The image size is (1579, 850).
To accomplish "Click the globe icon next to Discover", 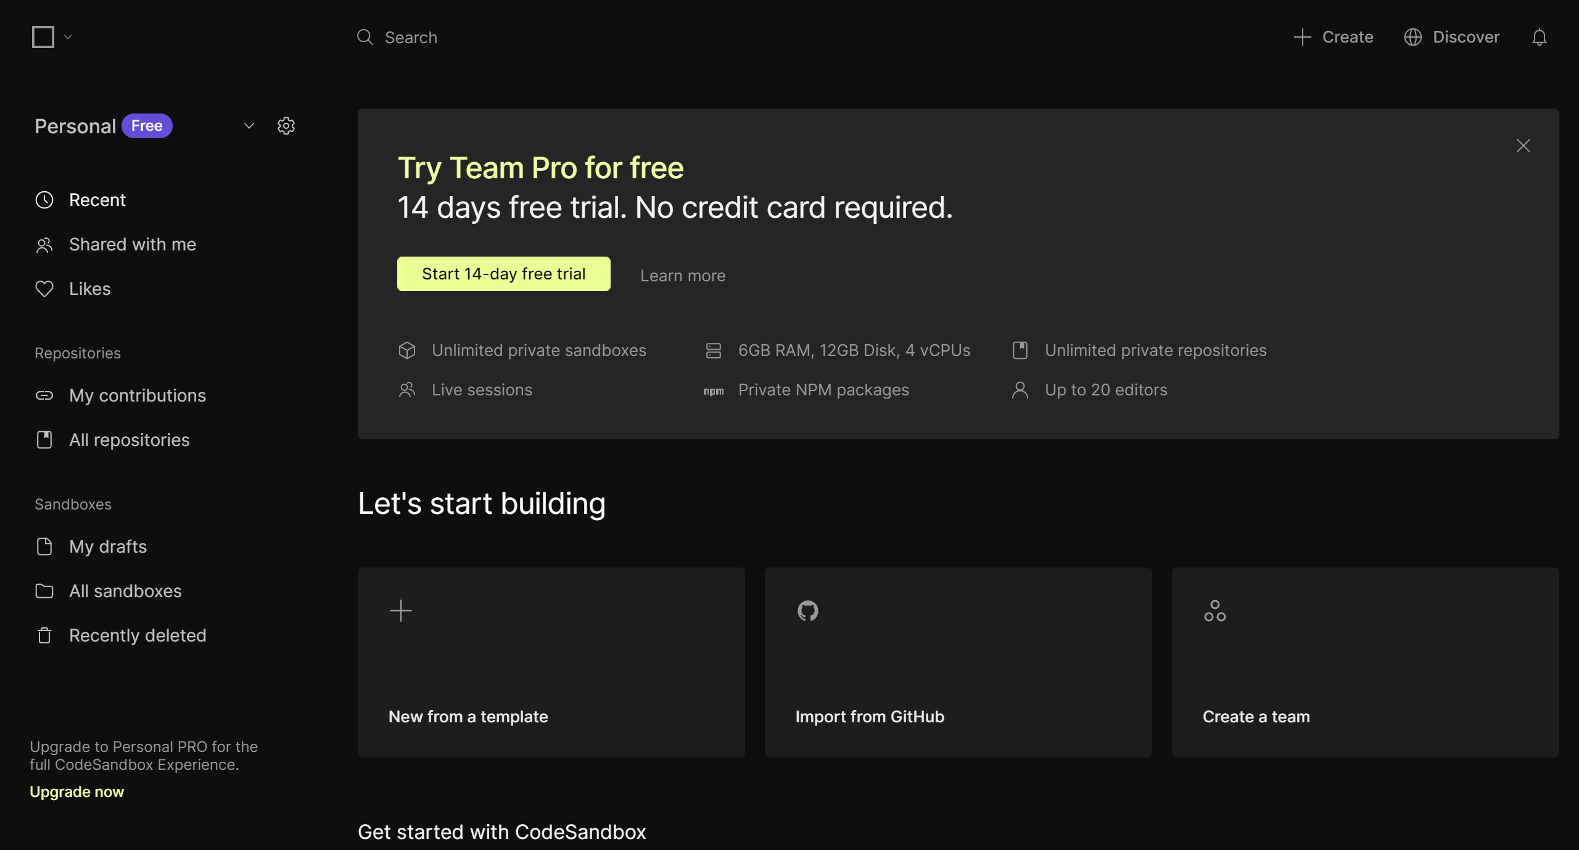I will point(1412,37).
